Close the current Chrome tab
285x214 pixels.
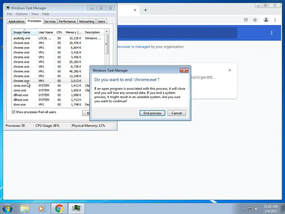pyautogui.click(x=135, y=10)
